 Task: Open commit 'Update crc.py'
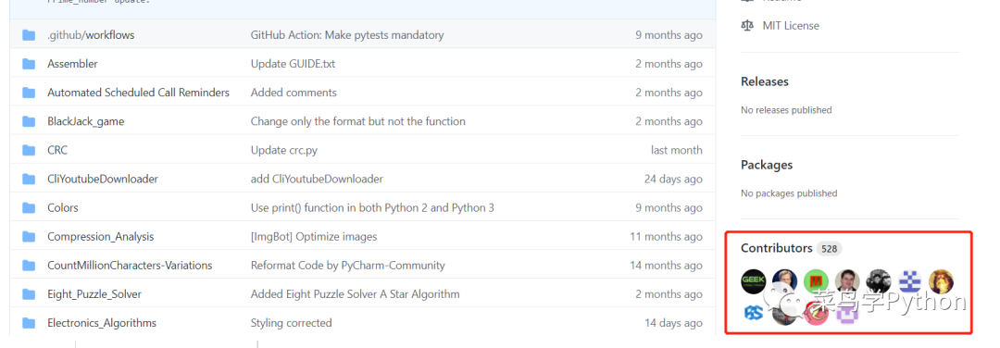[x=284, y=151]
